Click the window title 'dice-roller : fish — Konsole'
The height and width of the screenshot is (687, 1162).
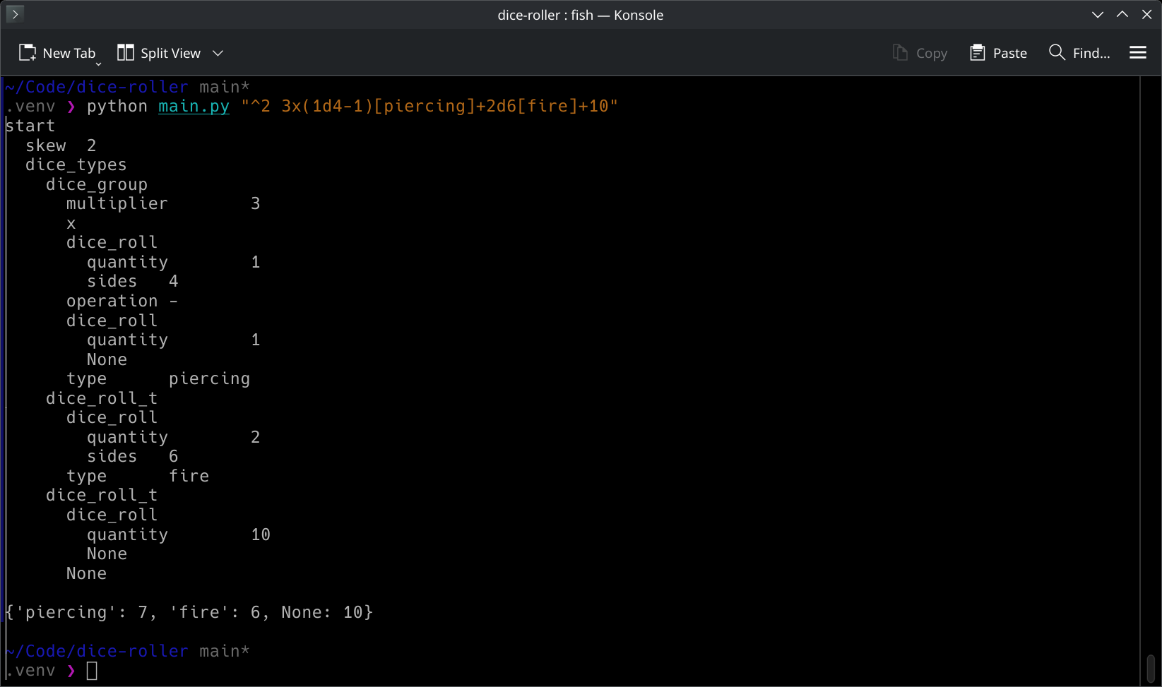click(x=581, y=15)
